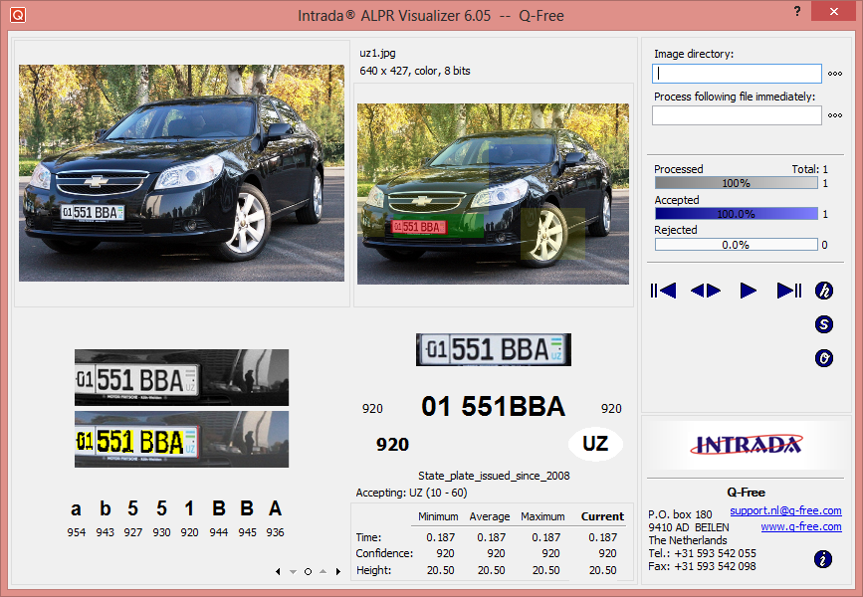Click the grayscale plate crop image
Viewport: 863px width, 597px height.
(181, 378)
